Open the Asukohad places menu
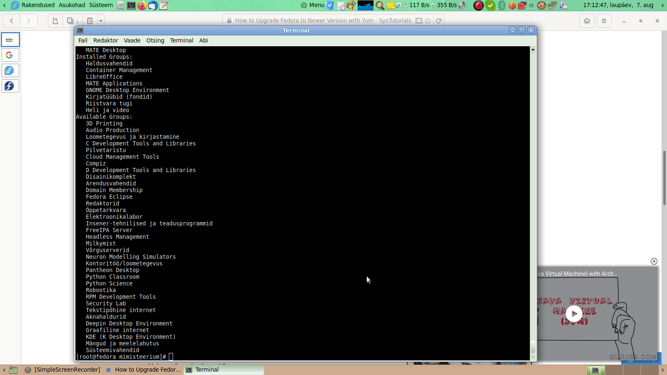 pos(72,5)
